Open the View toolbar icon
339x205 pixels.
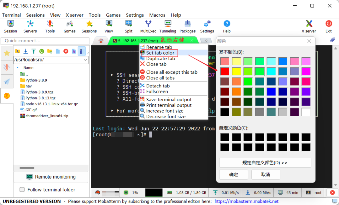click(109, 27)
